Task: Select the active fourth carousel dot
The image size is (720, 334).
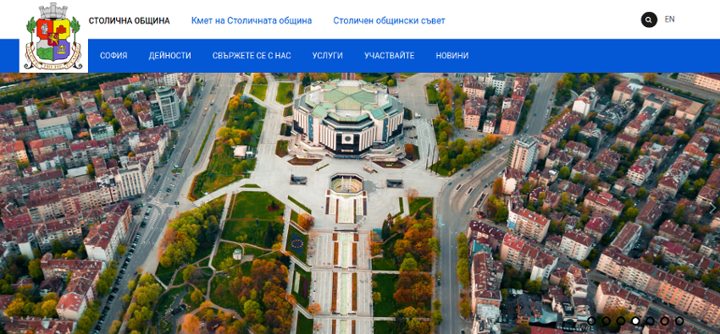Action: 635,321
